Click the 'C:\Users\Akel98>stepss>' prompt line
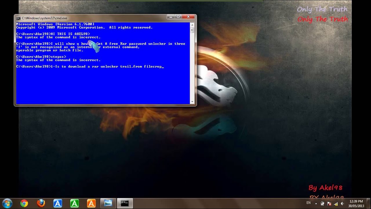The height and width of the screenshot is (209, 371). click(x=41, y=57)
